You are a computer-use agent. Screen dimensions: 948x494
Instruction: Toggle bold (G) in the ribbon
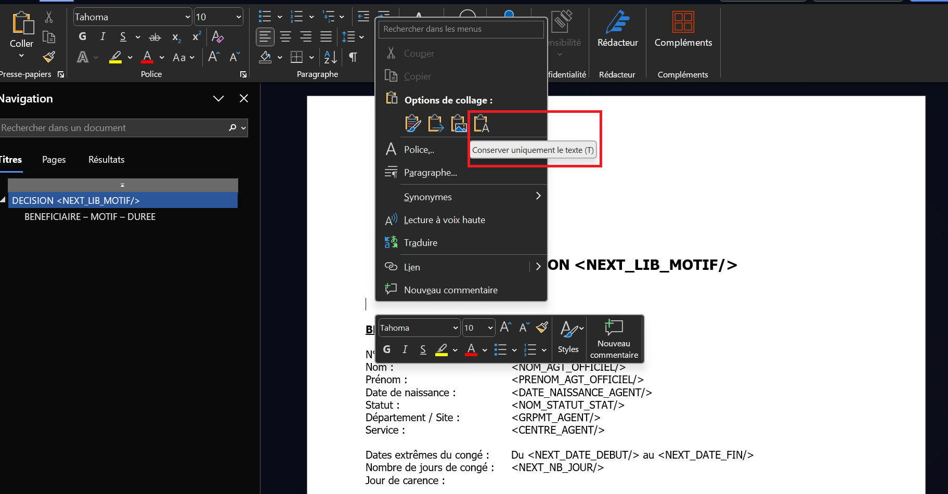pyautogui.click(x=82, y=37)
